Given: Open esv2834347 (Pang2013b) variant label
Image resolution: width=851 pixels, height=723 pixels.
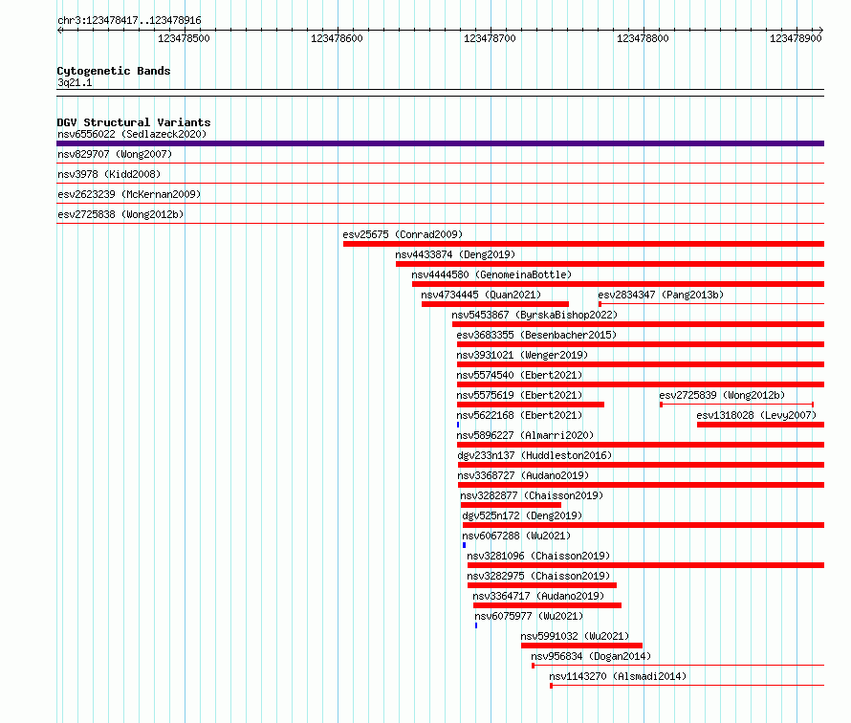Looking at the screenshot, I should coord(661,295).
